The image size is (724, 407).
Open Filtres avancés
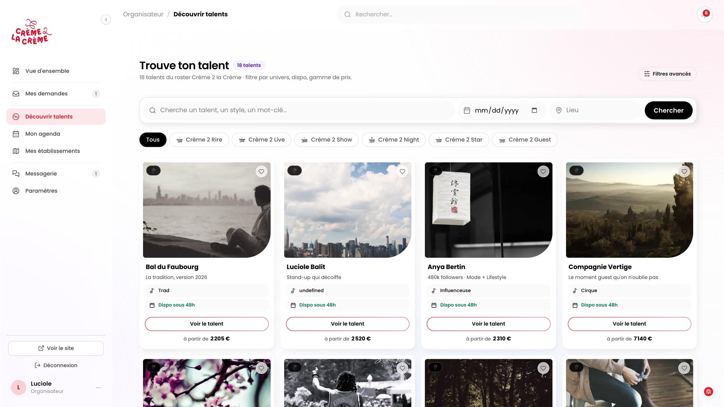coord(667,74)
